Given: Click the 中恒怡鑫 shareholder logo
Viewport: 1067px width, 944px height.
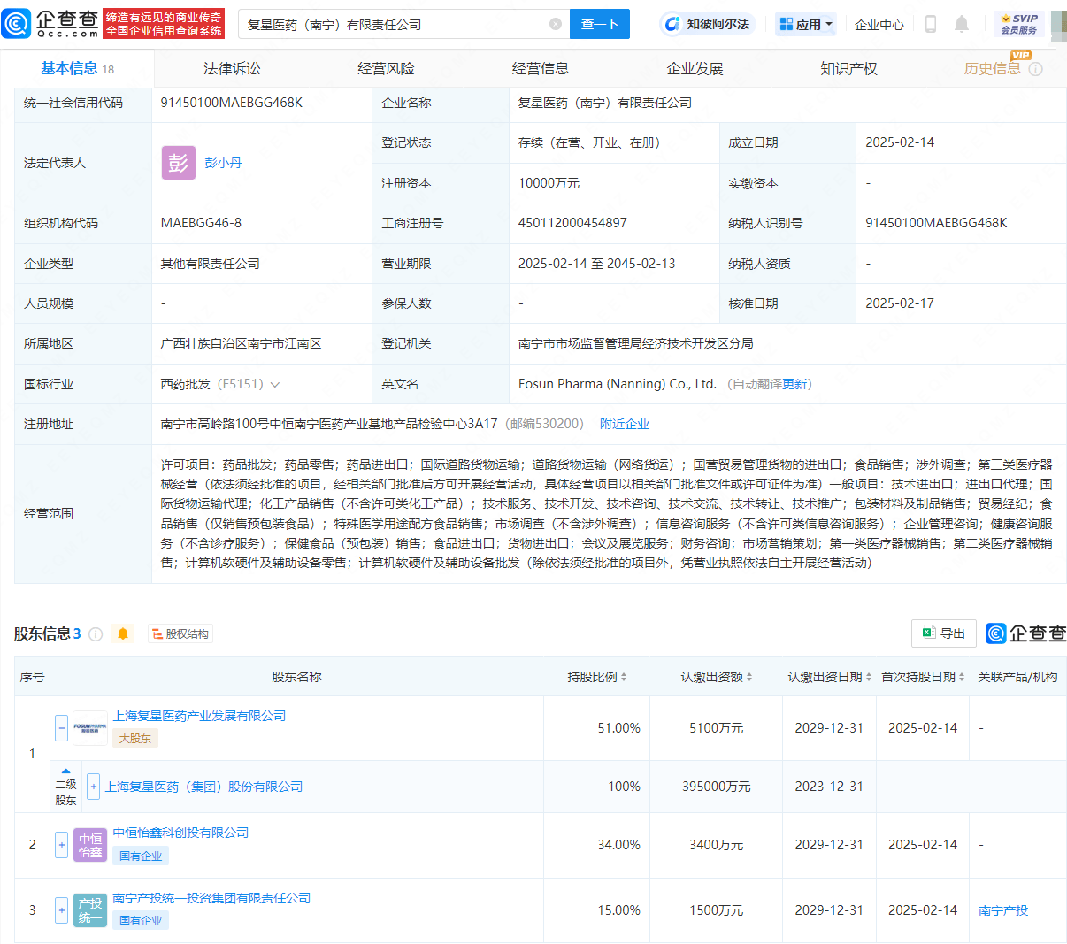Looking at the screenshot, I should pyautogui.click(x=90, y=845).
